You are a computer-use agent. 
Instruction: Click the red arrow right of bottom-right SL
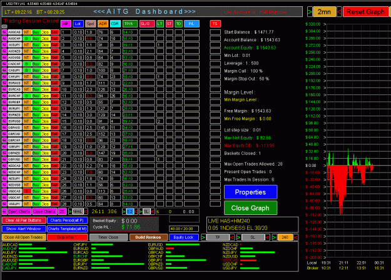pos(268,237)
